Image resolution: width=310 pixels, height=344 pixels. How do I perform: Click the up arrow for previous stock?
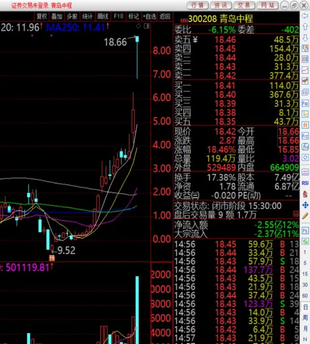[x=305, y=27]
